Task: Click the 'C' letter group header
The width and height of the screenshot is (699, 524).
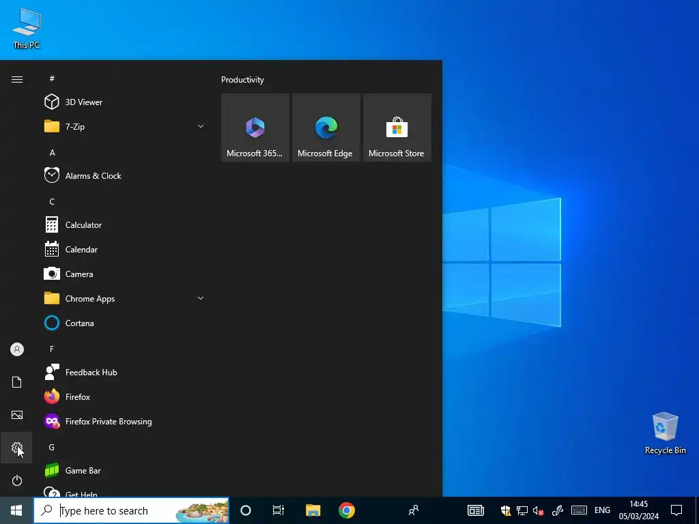Action: click(52, 201)
